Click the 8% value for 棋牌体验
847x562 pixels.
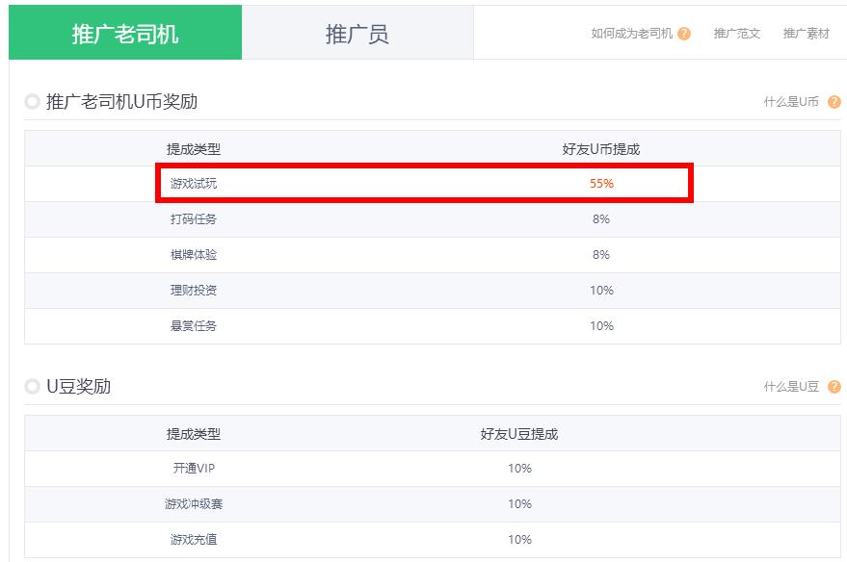[601, 255]
